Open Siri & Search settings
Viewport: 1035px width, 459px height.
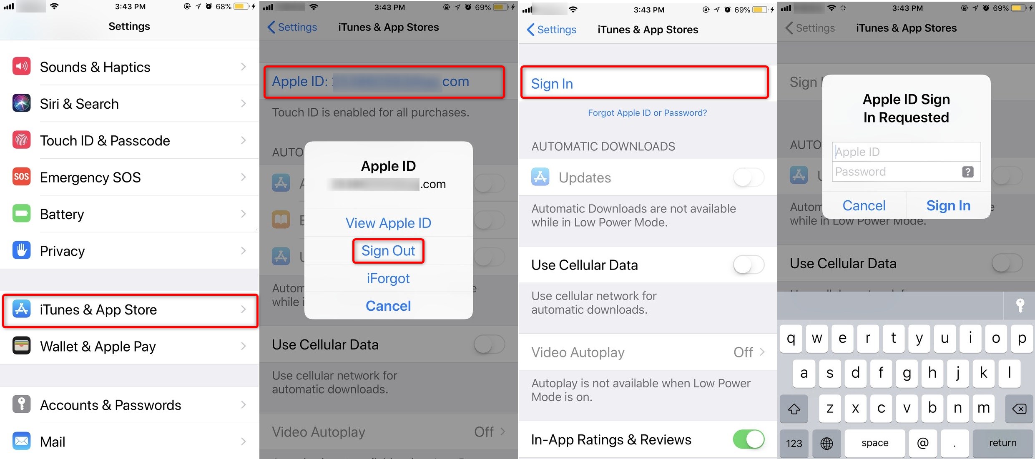tap(129, 104)
